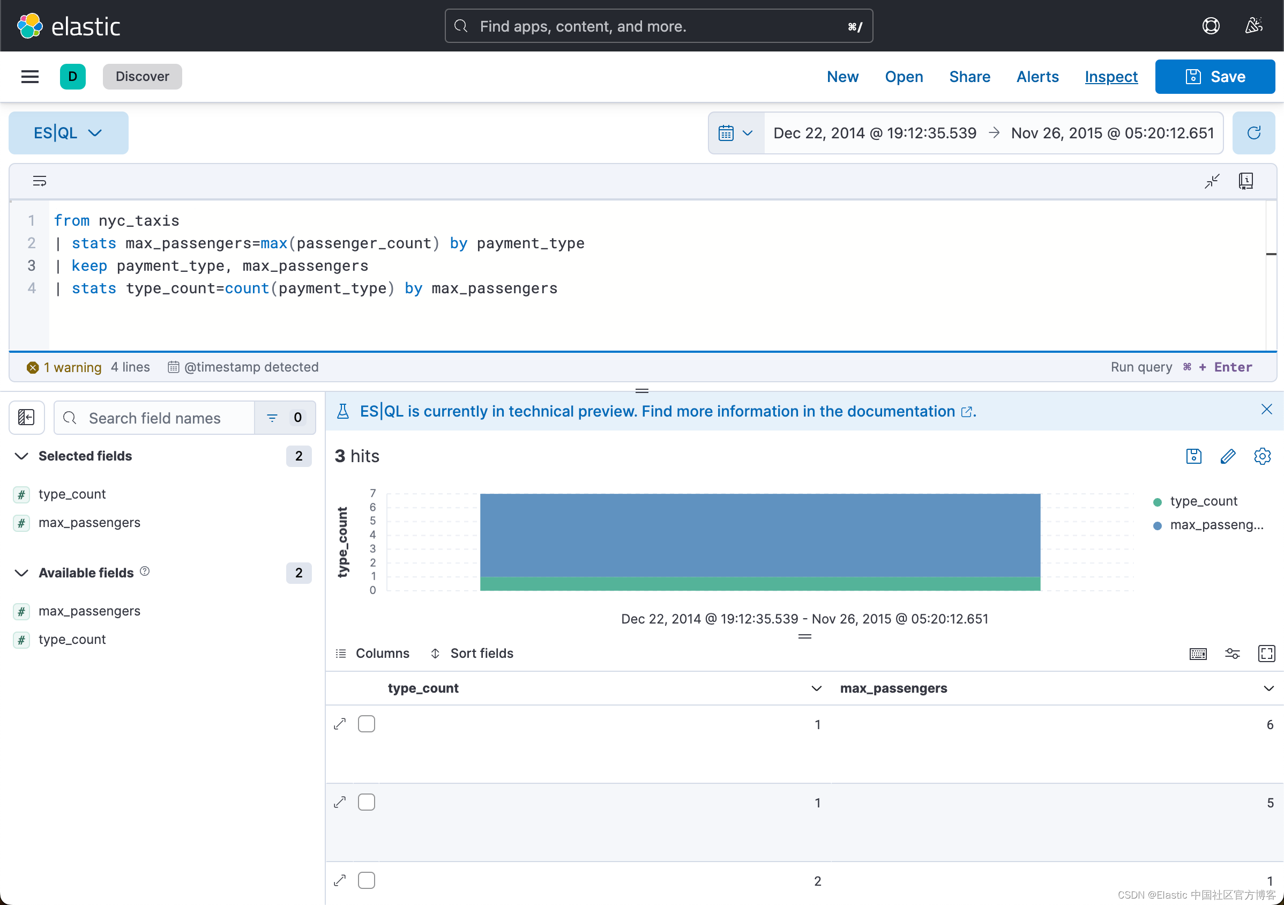Select the checkbox on the first result row
Viewport: 1284px width, 905px height.
coord(367,723)
